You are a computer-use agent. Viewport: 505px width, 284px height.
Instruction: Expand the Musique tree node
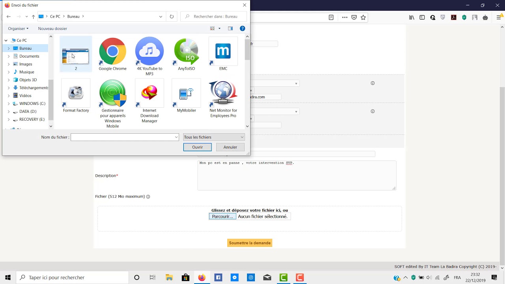point(9,72)
